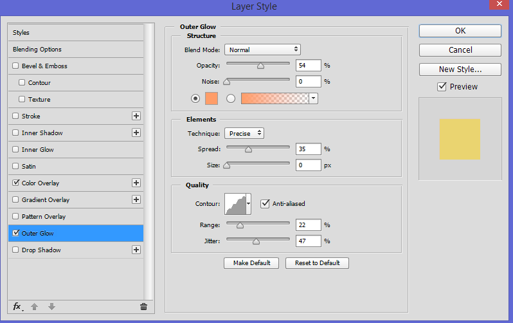Enable the Bevel & Emboss checkbox
The width and height of the screenshot is (513, 323).
15,66
